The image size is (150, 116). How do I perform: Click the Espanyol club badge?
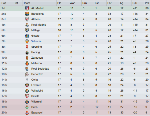[27, 113]
